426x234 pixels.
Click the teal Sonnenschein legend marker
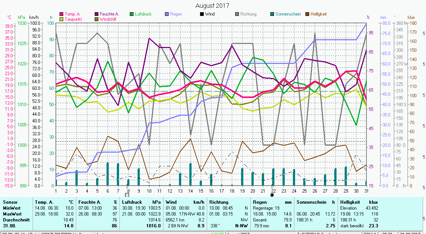[272, 14]
